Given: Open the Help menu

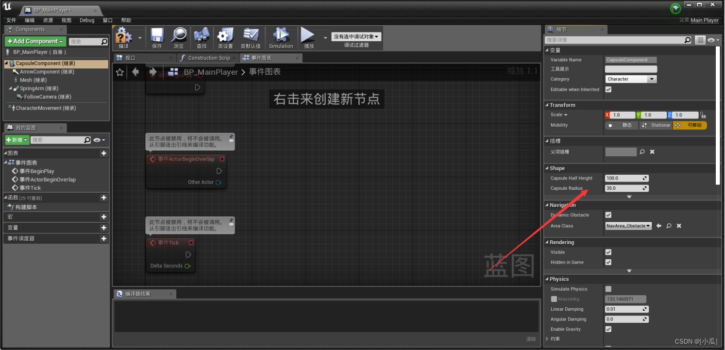Looking at the screenshot, I should pyautogui.click(x=126, y=20).
